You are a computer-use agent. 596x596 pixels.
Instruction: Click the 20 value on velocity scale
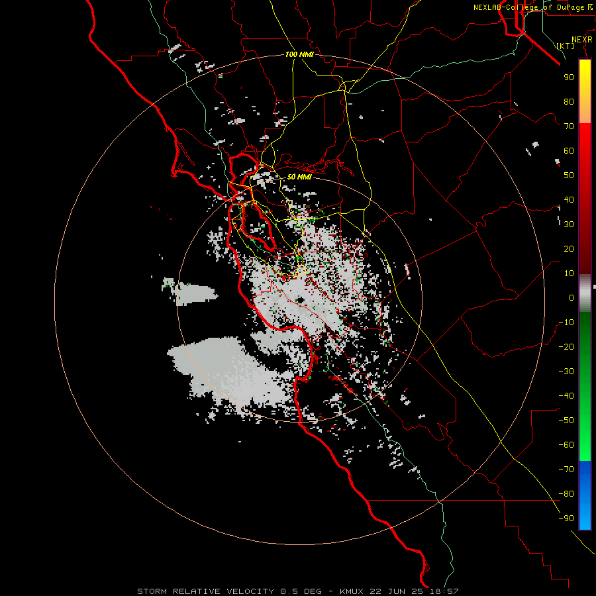coord(569,248)
